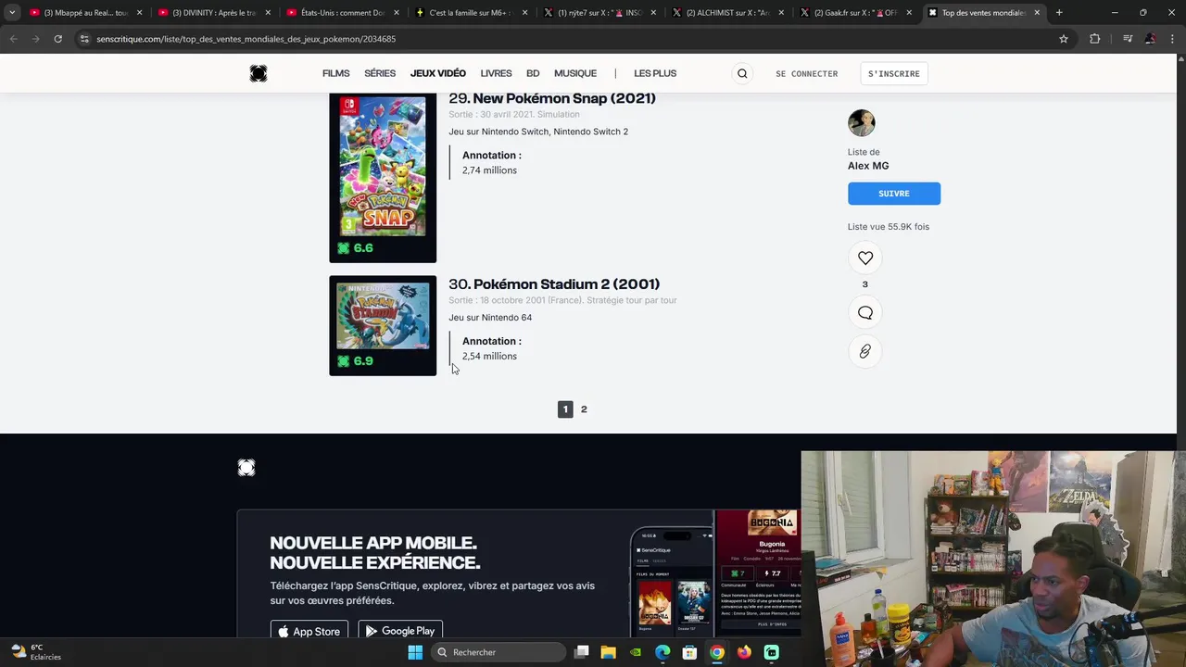Click Google Play download button

[400, 631]
